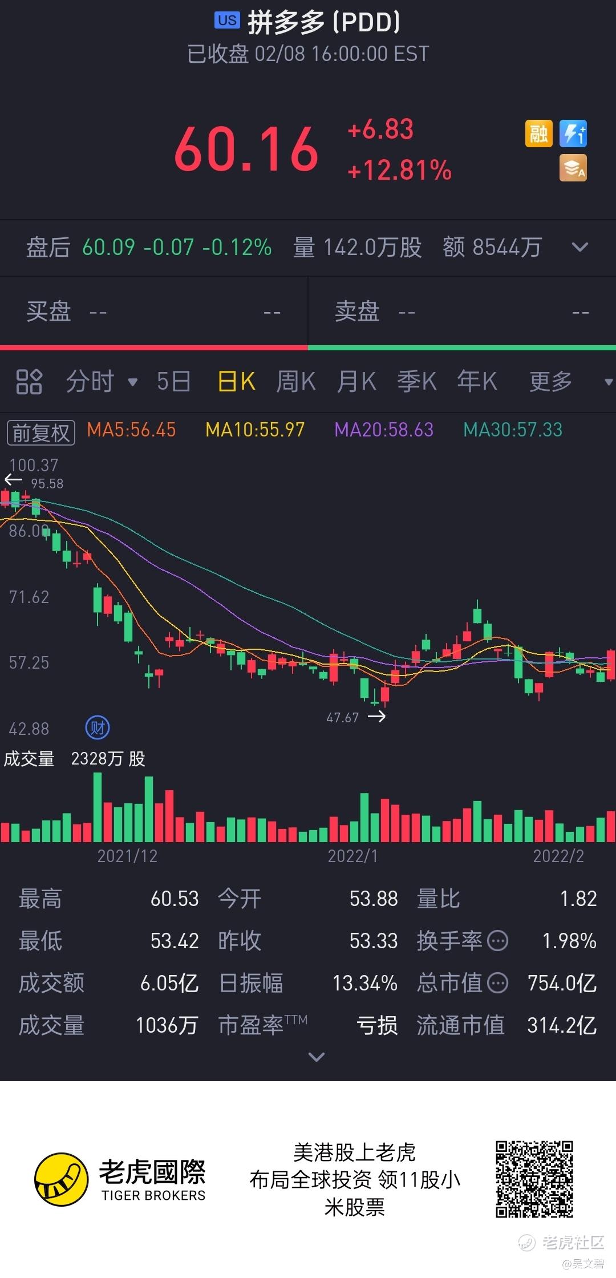616x1278 pixels.
Task: Switch to the 周K chart tab
Action: [296, 382]
